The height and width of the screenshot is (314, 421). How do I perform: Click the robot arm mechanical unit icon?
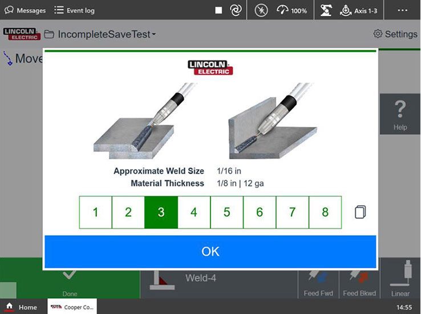pos(326,10)
